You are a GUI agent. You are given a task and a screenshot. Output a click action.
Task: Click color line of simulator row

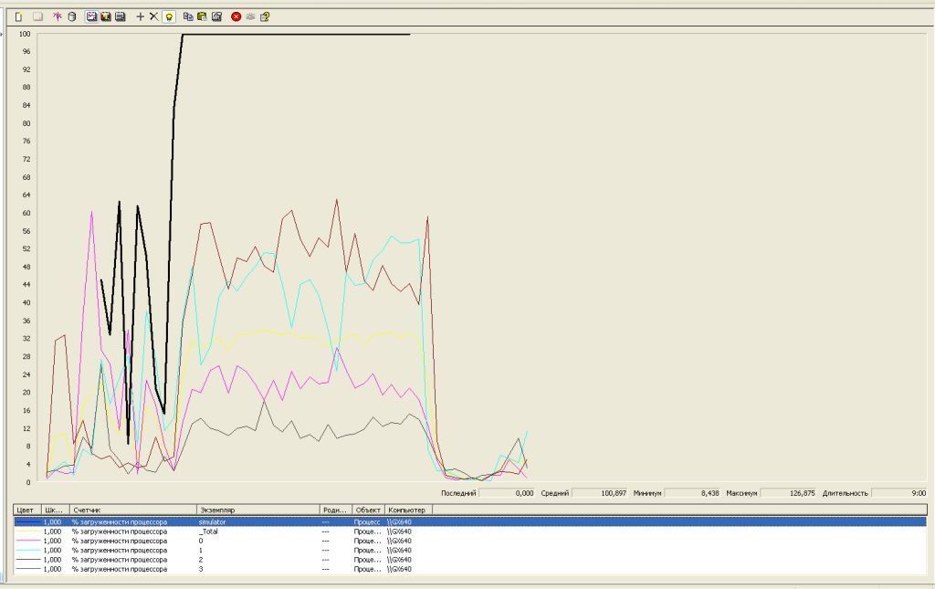click(27, 521)
